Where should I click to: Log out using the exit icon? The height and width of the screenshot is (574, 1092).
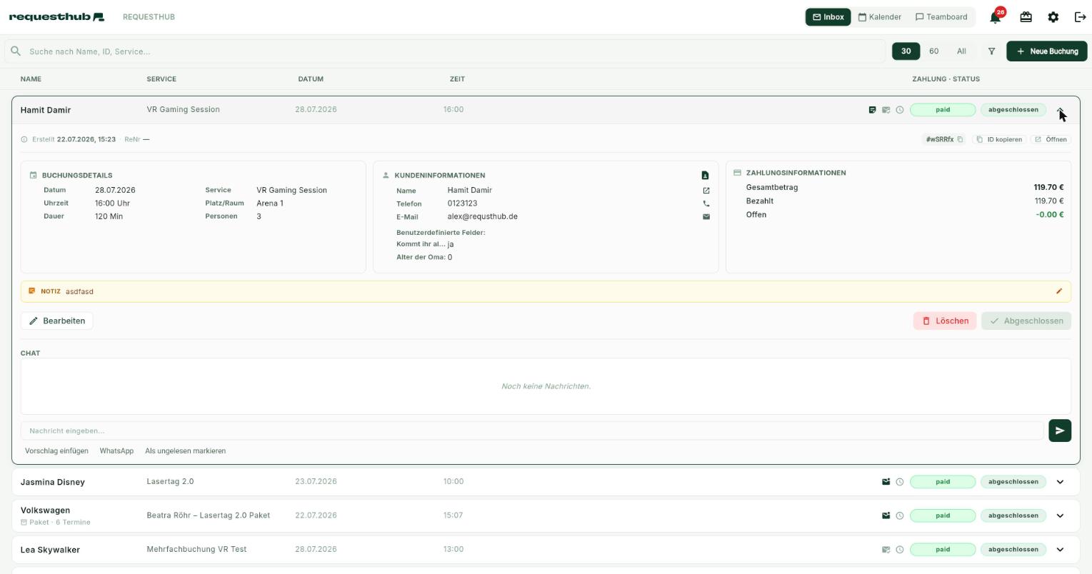pyautogui.click(x=1080, y=17)
